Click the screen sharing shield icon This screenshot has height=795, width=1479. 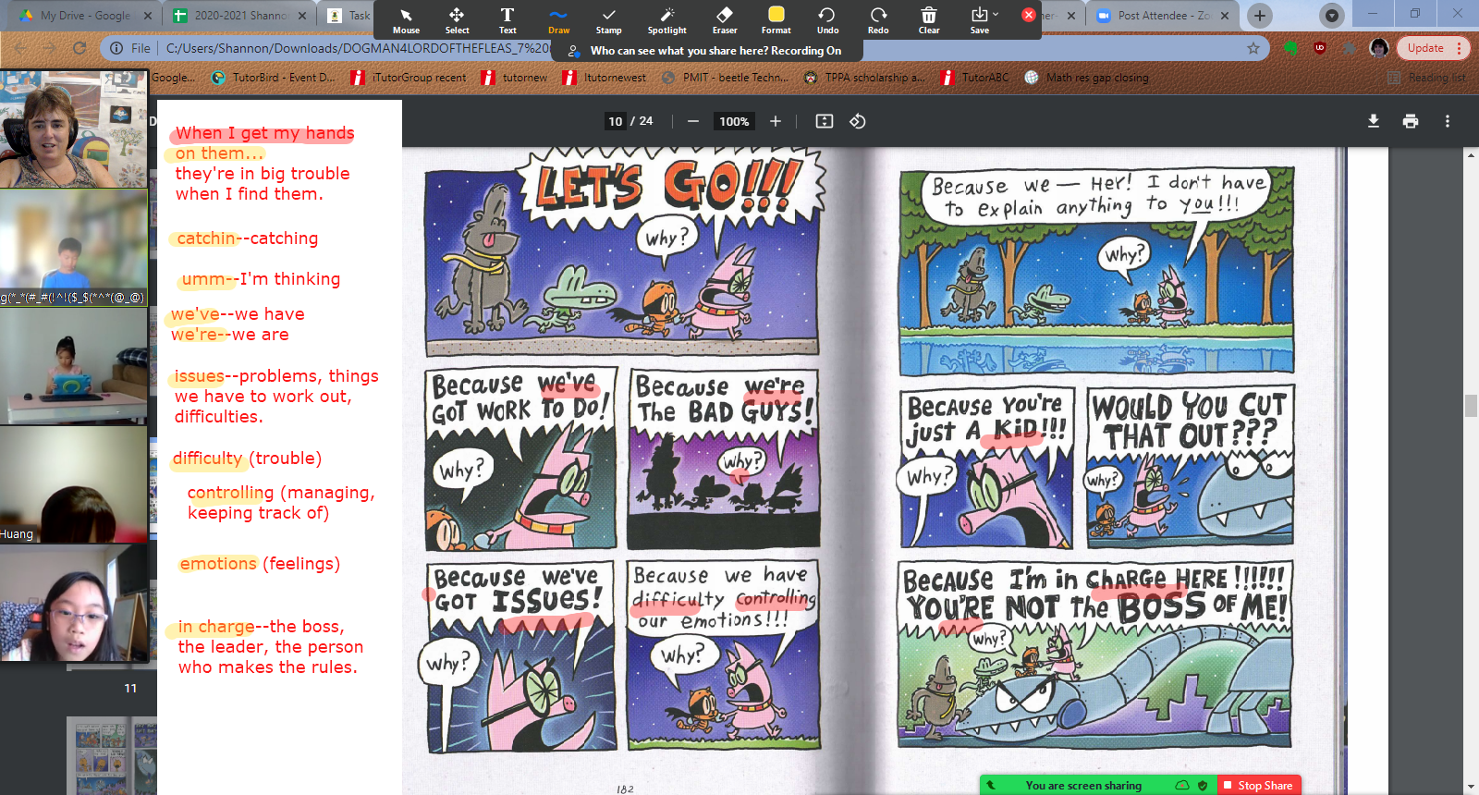(1203, 785)
